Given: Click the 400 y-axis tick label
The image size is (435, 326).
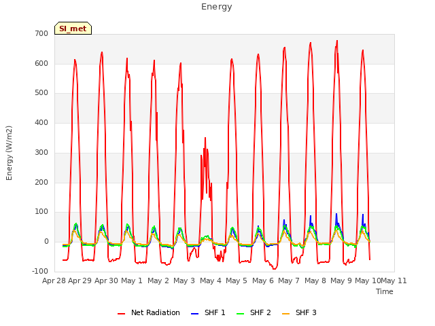Looking at the screenshot, I should point(41,122).
